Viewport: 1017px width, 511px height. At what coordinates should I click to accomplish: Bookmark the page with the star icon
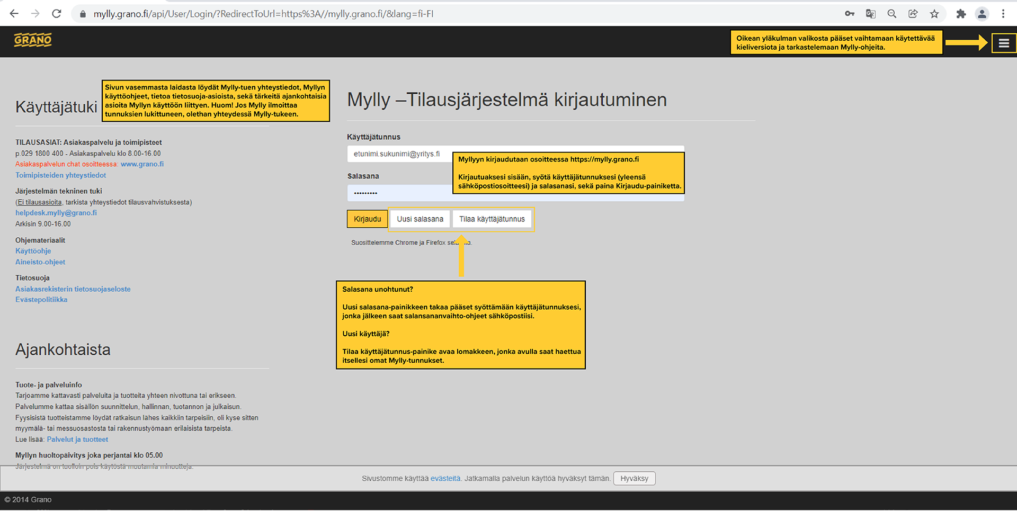[934, 14]
